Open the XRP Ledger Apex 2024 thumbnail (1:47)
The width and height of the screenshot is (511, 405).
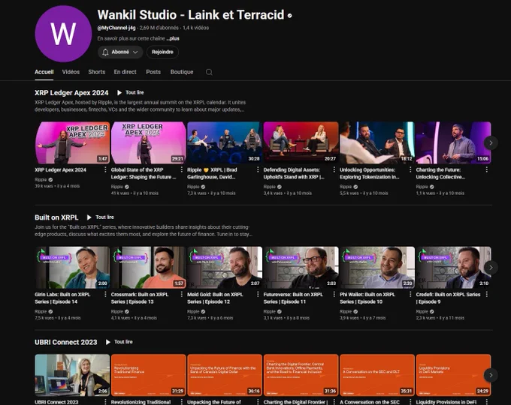pos(72,142)
